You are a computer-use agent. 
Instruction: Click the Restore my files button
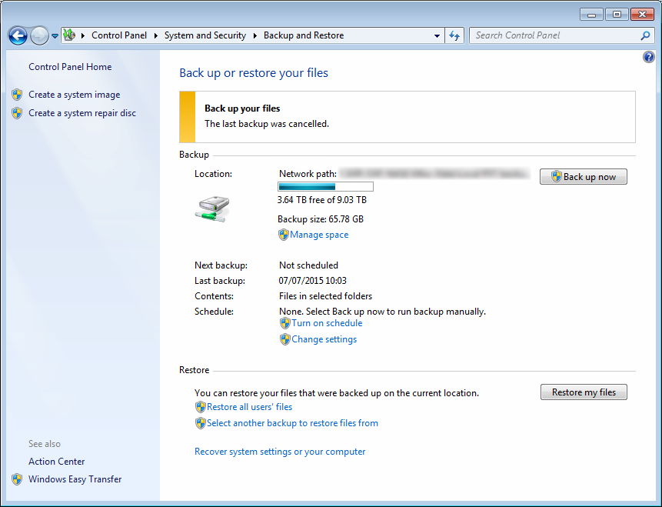pyautogui.click(x=584, y=392)
